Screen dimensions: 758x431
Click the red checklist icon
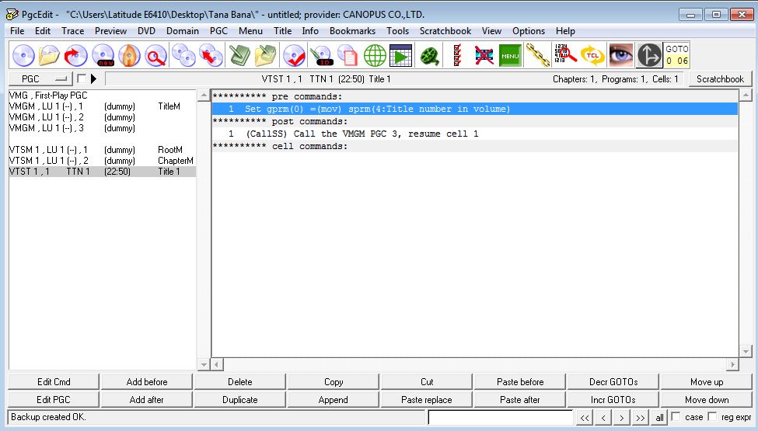click(457, 55)
